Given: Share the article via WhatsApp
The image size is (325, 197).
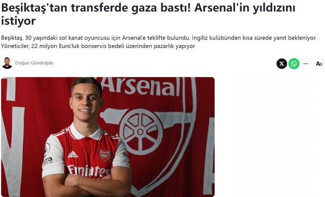Looking at the screenshot, I should (294, 63).
